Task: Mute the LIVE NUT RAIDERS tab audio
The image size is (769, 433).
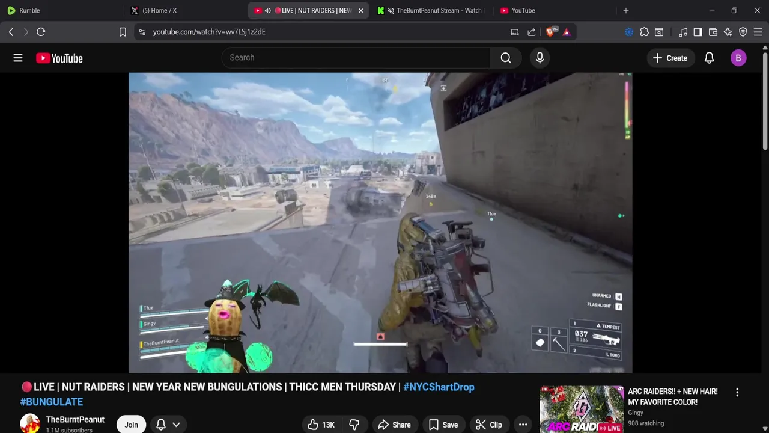Action: [268, 10]
